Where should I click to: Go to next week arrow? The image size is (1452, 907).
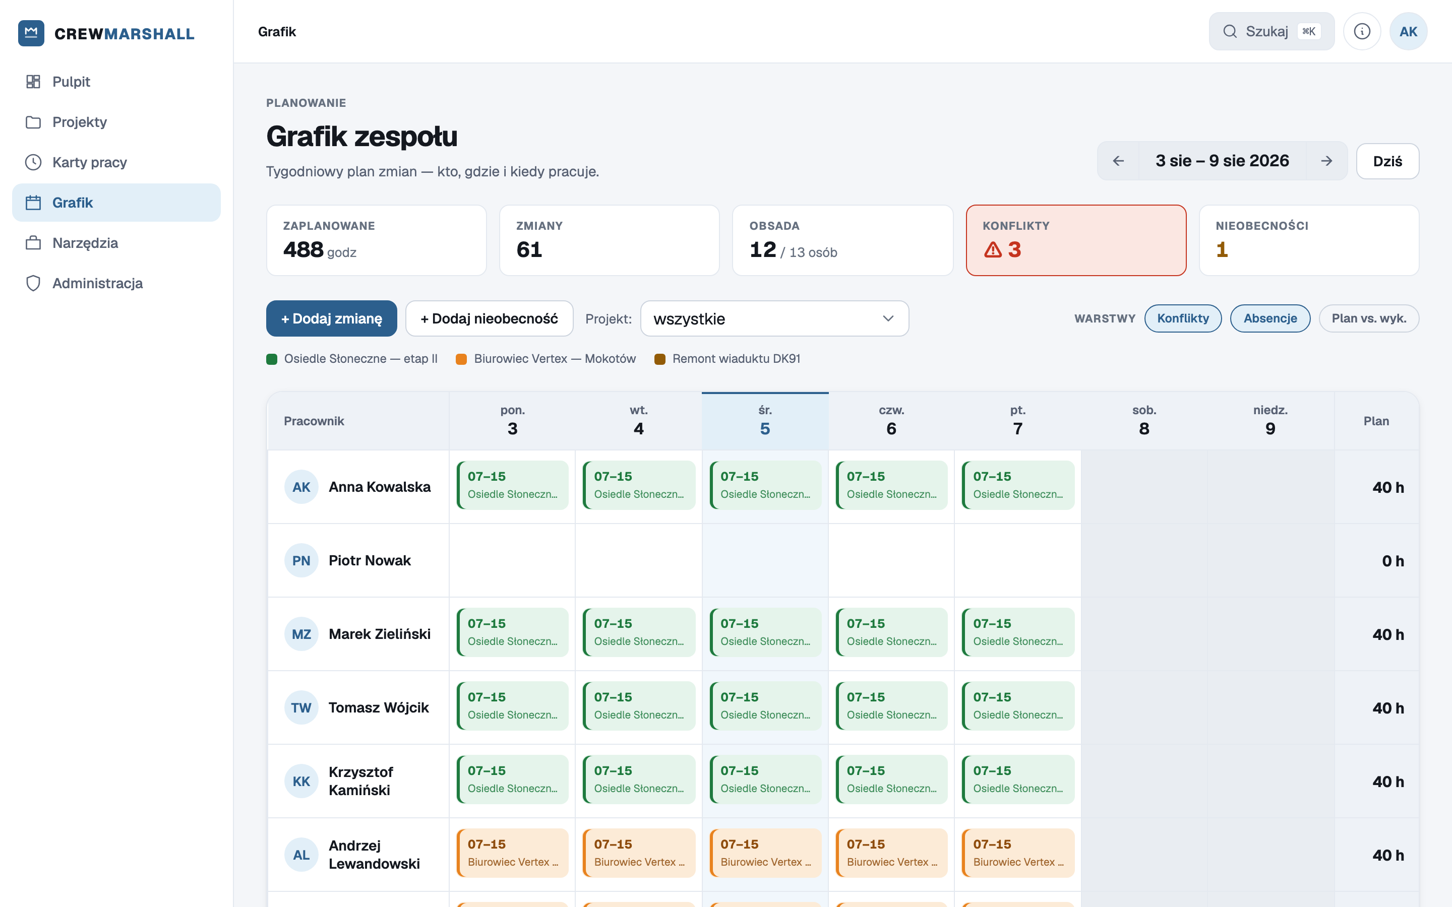click(1326, 161)
